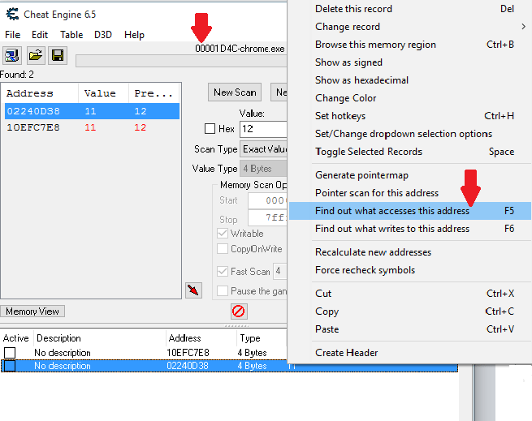Click the Fast Scan alignment field
Image resolution: width=532 pixels, height=421 pixels.
coord(280,271)
